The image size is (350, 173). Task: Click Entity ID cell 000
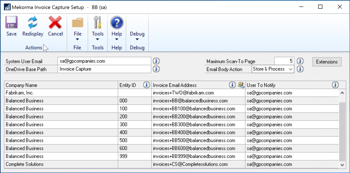click(x=135, y=101)
